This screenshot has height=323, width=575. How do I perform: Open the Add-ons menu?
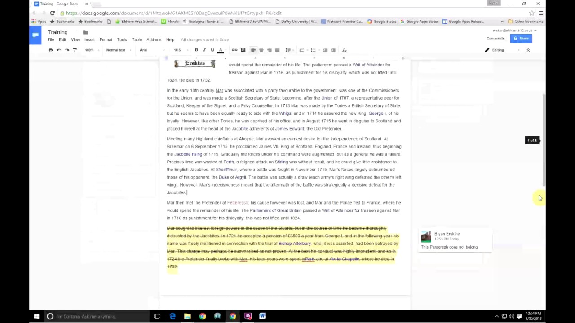click(154, 39)
